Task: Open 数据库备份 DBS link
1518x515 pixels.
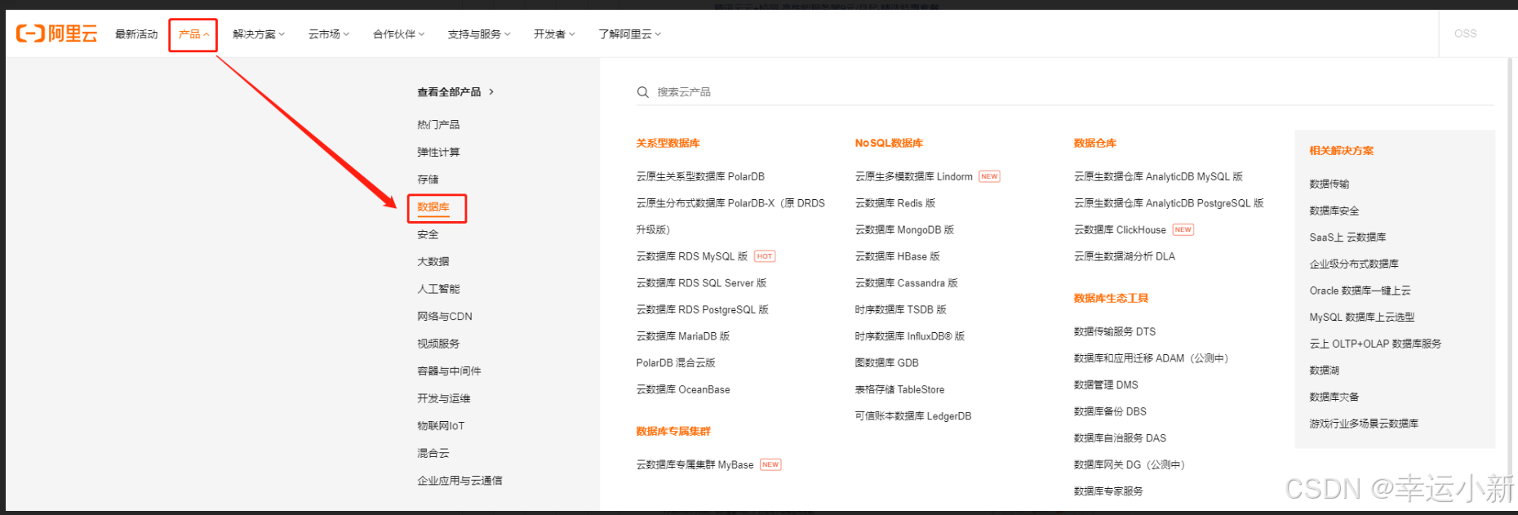Action: [x=1110, y=412]
